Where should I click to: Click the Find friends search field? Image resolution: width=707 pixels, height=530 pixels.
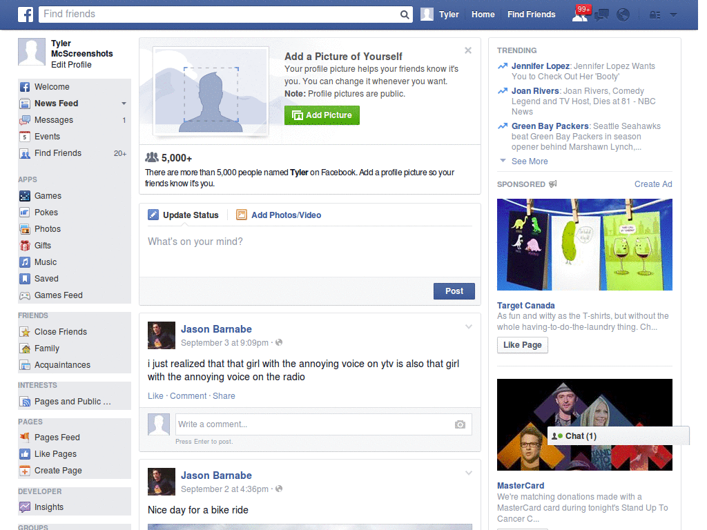coord(219,14)
